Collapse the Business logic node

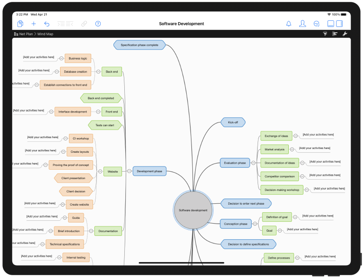[61, 58]
